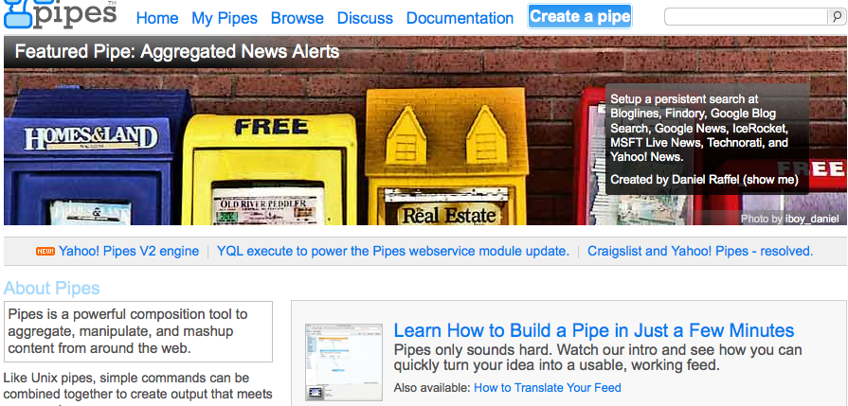Screen dimensions: 848x406
Task: Click the show me link
Action: click(770, 180)
